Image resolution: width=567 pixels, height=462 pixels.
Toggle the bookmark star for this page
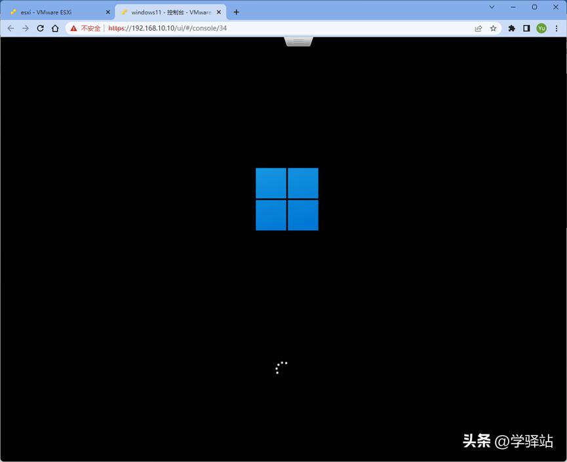[x=494, y=28]
